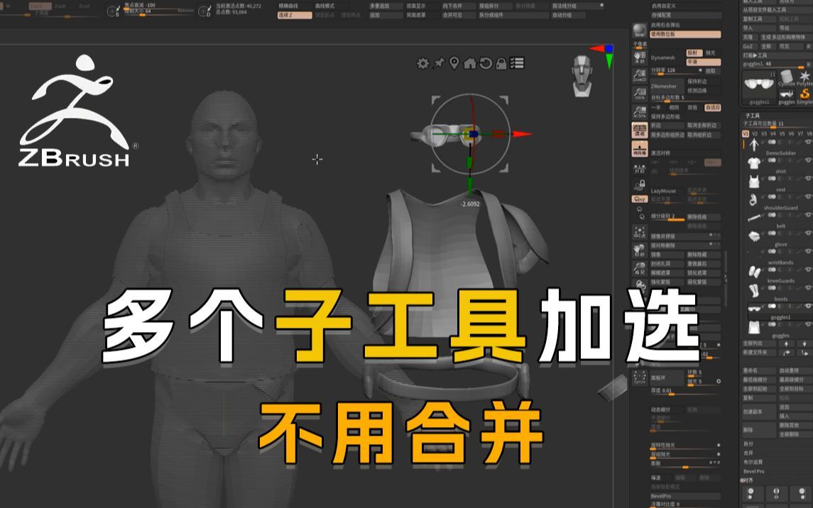
Task: Select the Cylinder3D tool icon in the palette
Action: pos(786,77)
